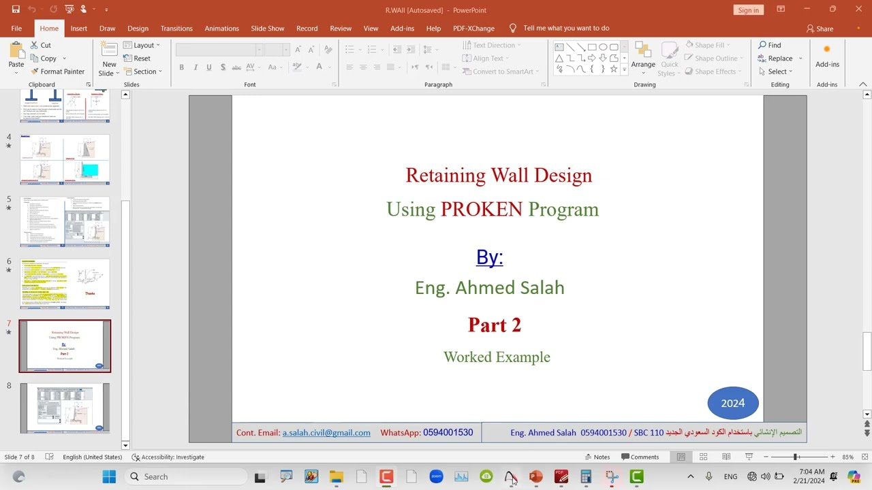Center the text alignment
Screen dimensions: 872x490
coord(363,67)
